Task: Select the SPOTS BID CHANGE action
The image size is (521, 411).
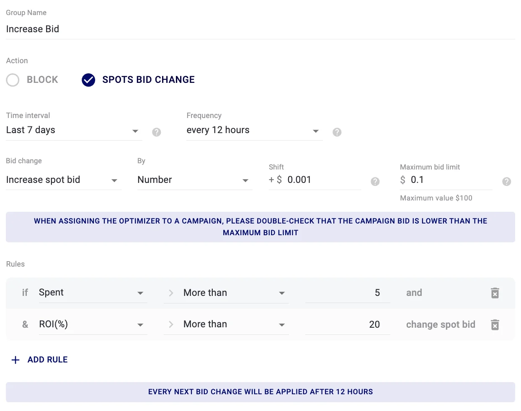Action: (88, 80)
